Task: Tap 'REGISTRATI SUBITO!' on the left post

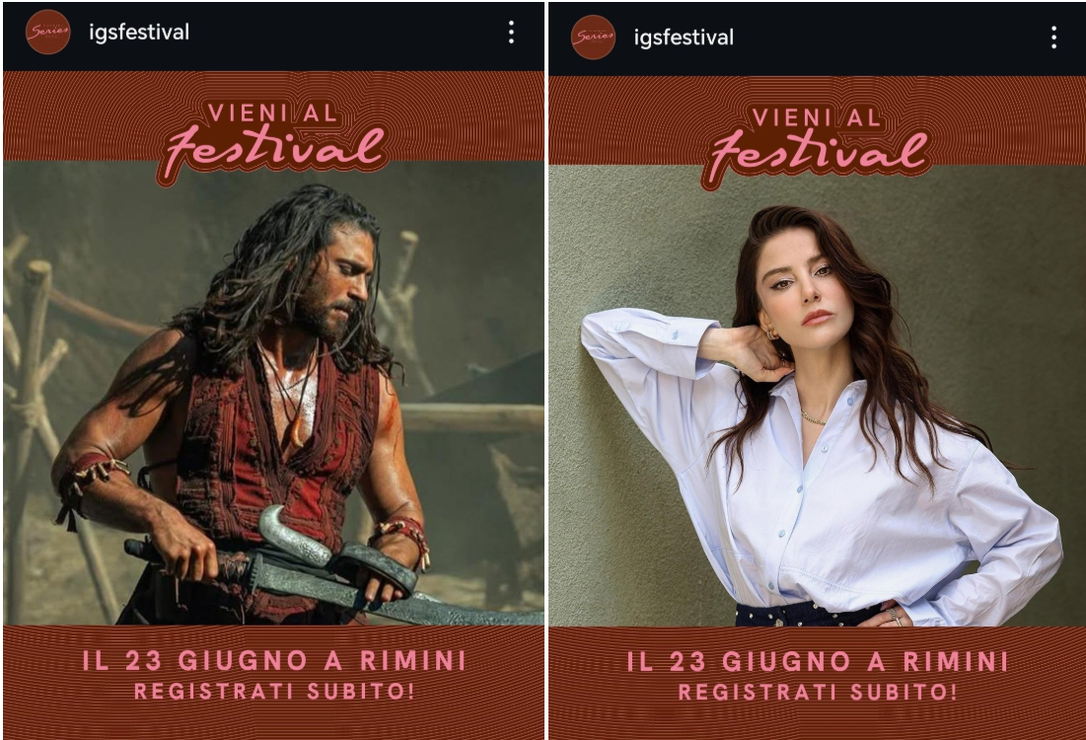Action: (274, 691)
